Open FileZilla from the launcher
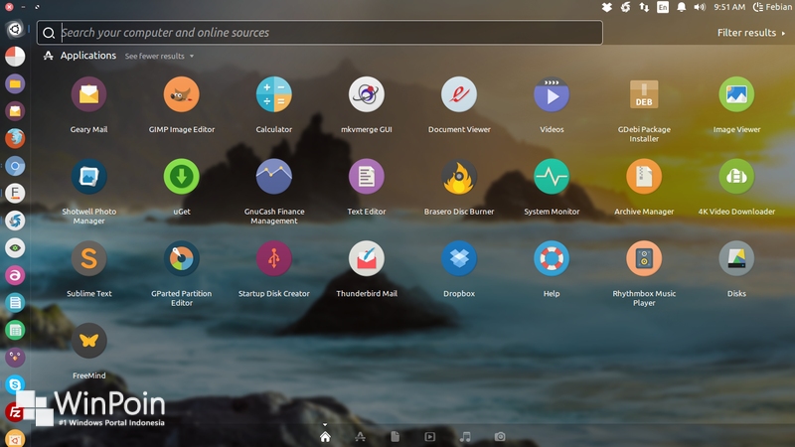The height and width of the screenshot is (447, 795). (x=14, y=412)
